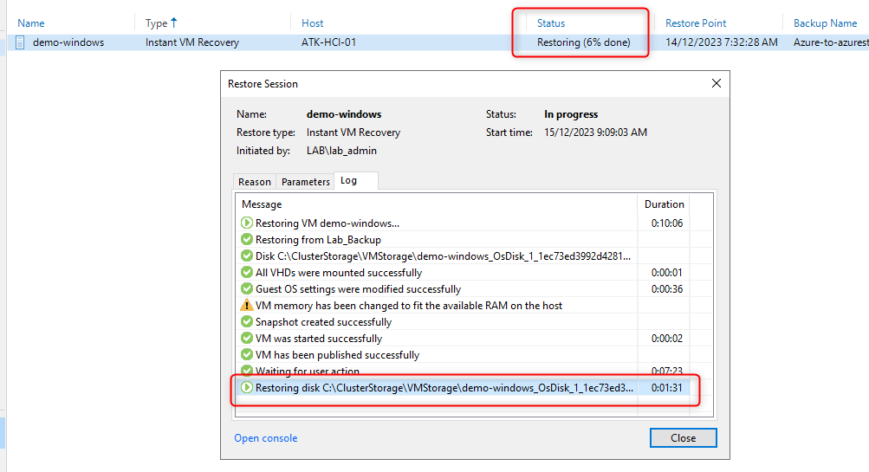Click the Duration column header in log
This screenshot has height=472, width=869.
click(x=664, y=204)
